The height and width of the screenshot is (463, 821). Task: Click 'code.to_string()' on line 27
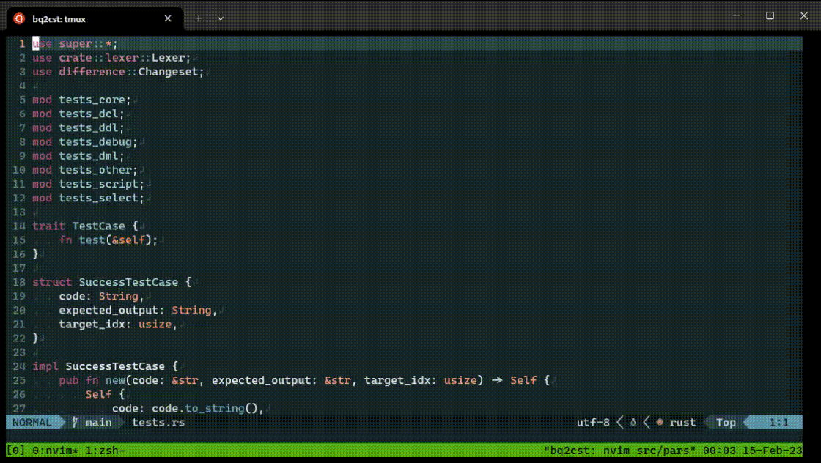click(x=205, y=408)
